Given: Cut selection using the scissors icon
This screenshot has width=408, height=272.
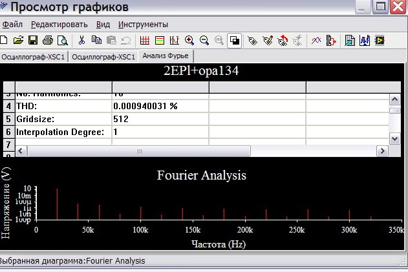Looking at the screenshot, I should (82, 41).
